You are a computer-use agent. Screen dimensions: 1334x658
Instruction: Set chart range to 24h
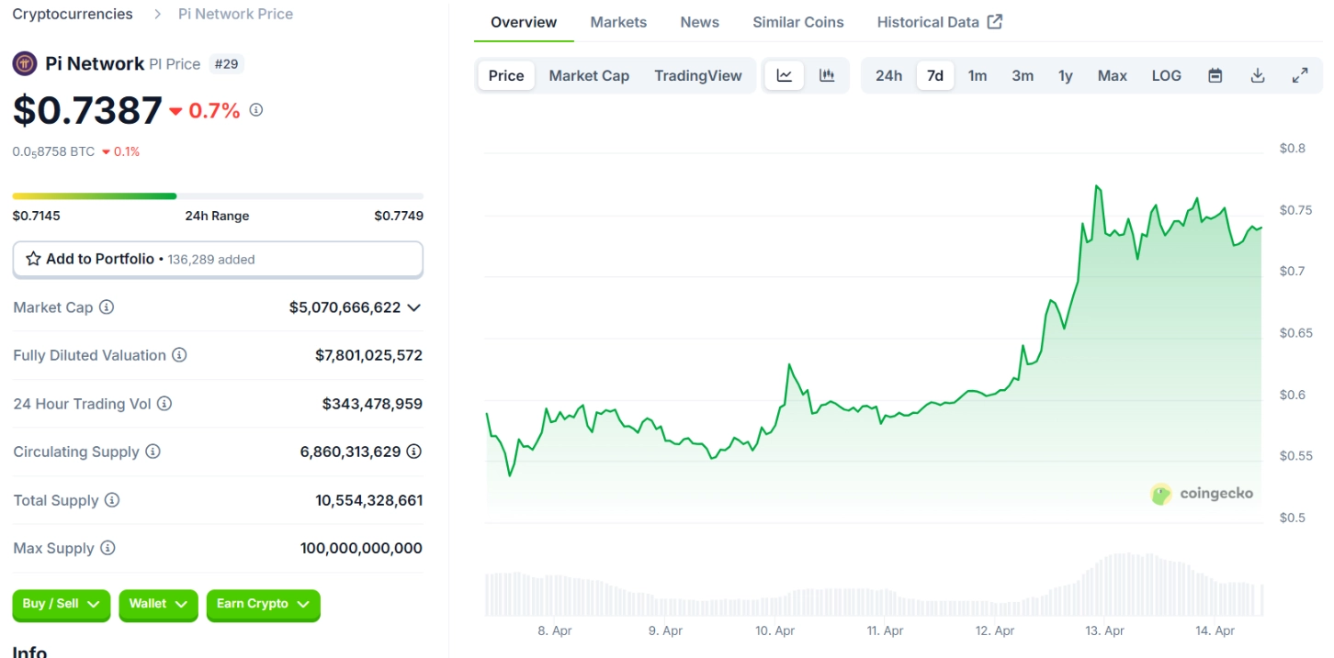(888, 75)
